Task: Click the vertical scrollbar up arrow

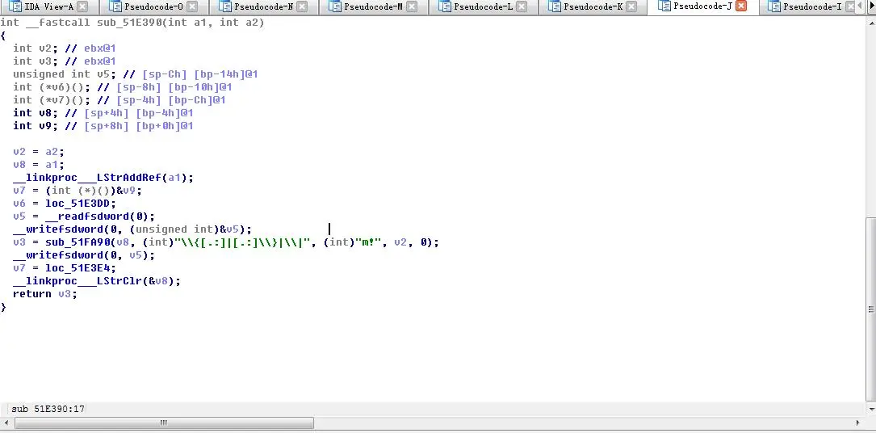Action: tap(871, 23)
